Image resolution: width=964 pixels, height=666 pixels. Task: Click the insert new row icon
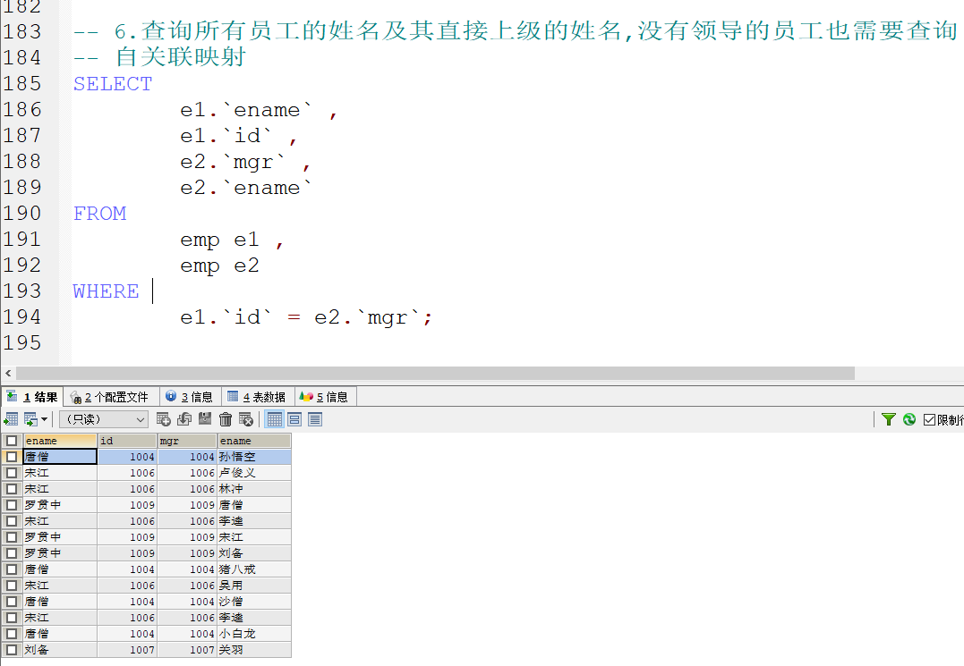point(164,420)
